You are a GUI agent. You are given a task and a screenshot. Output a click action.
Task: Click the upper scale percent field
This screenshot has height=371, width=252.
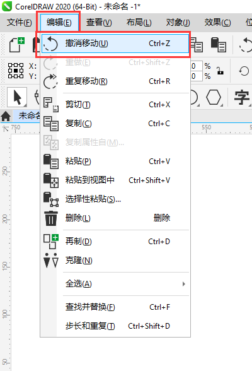click(x=197, y=66)
